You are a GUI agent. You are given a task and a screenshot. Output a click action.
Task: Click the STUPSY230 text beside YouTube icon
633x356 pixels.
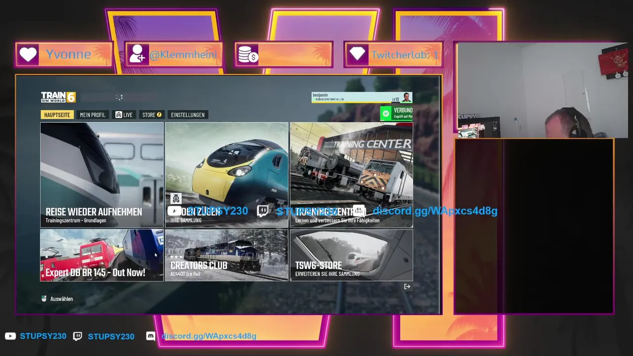(x=43, y=336)
